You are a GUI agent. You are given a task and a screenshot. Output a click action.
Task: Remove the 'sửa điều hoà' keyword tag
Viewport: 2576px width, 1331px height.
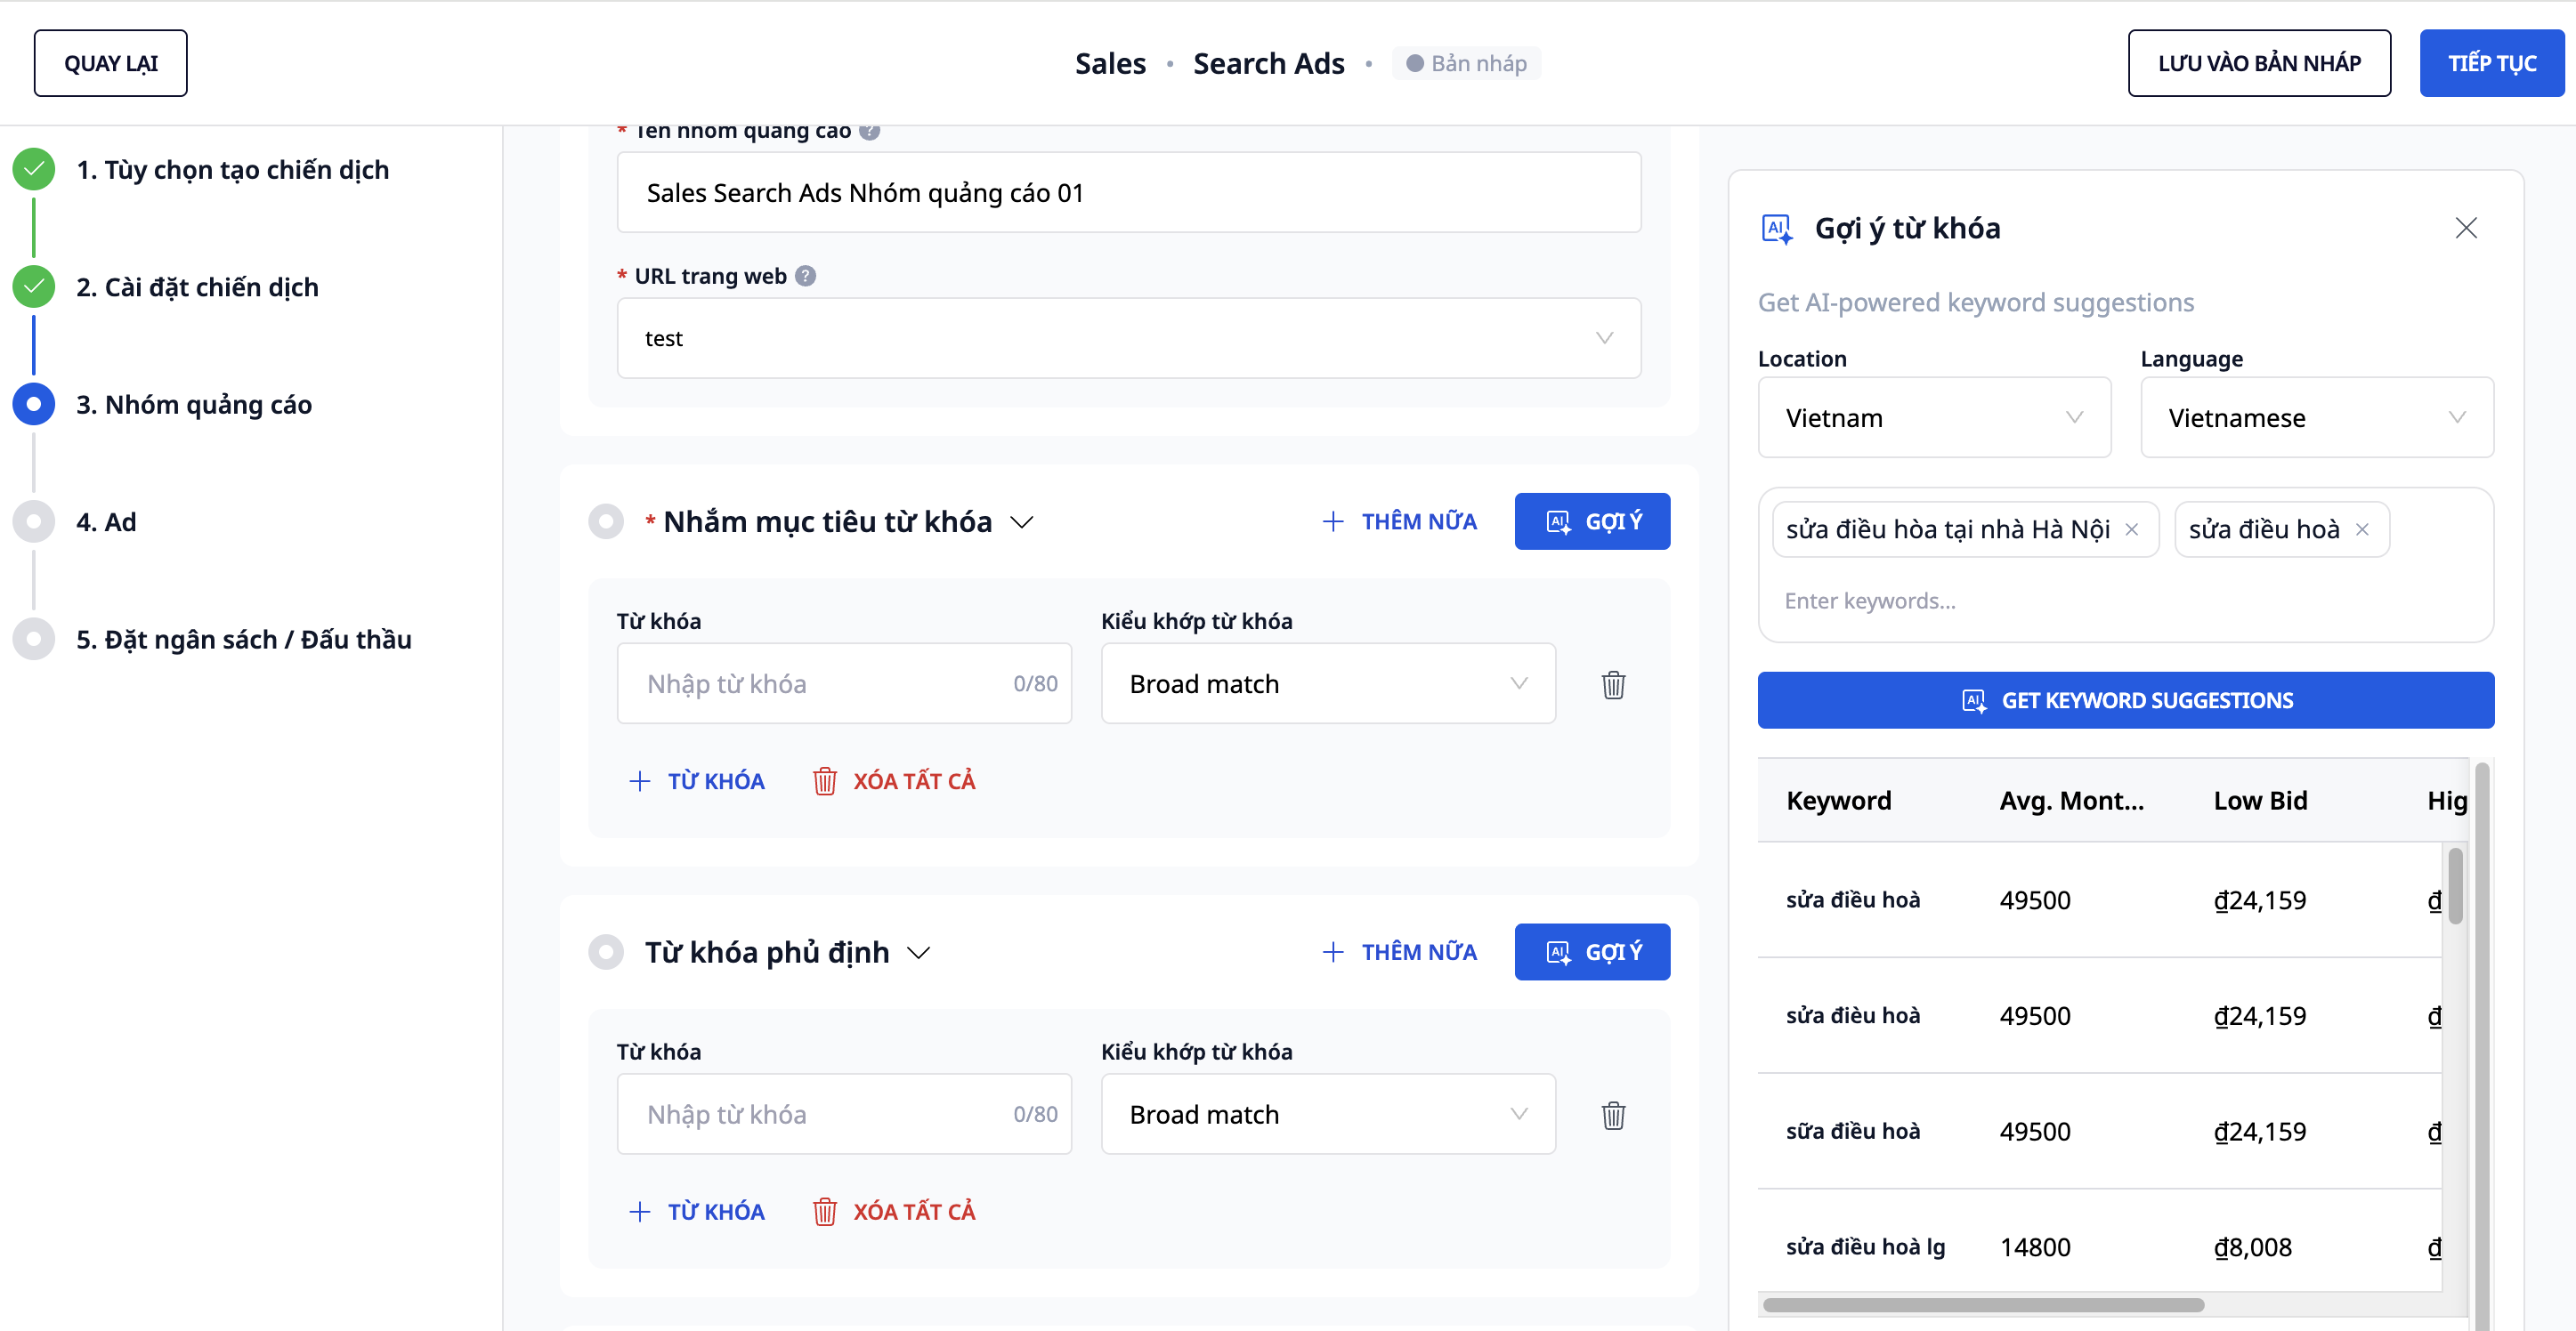[x=2362, y=529]
